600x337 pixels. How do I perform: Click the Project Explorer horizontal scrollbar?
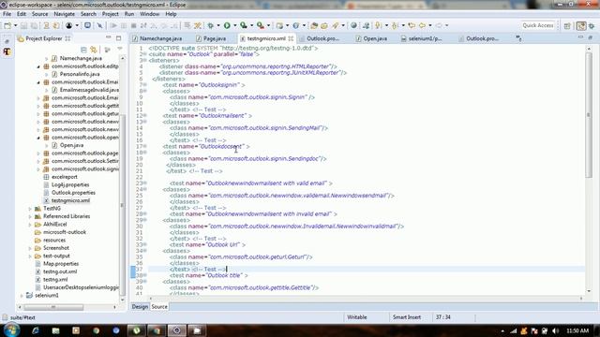point(53,307)
